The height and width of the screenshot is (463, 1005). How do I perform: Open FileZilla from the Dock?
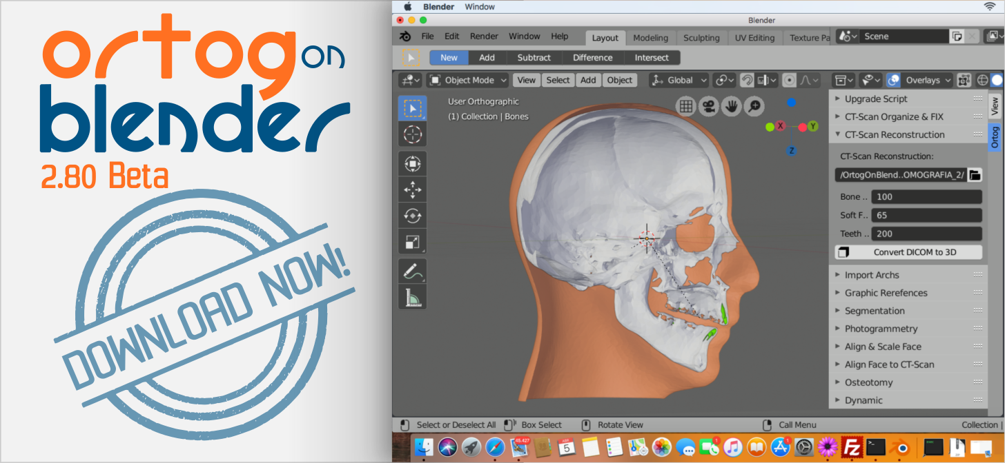pyautogui.click(x=850, y=446)
